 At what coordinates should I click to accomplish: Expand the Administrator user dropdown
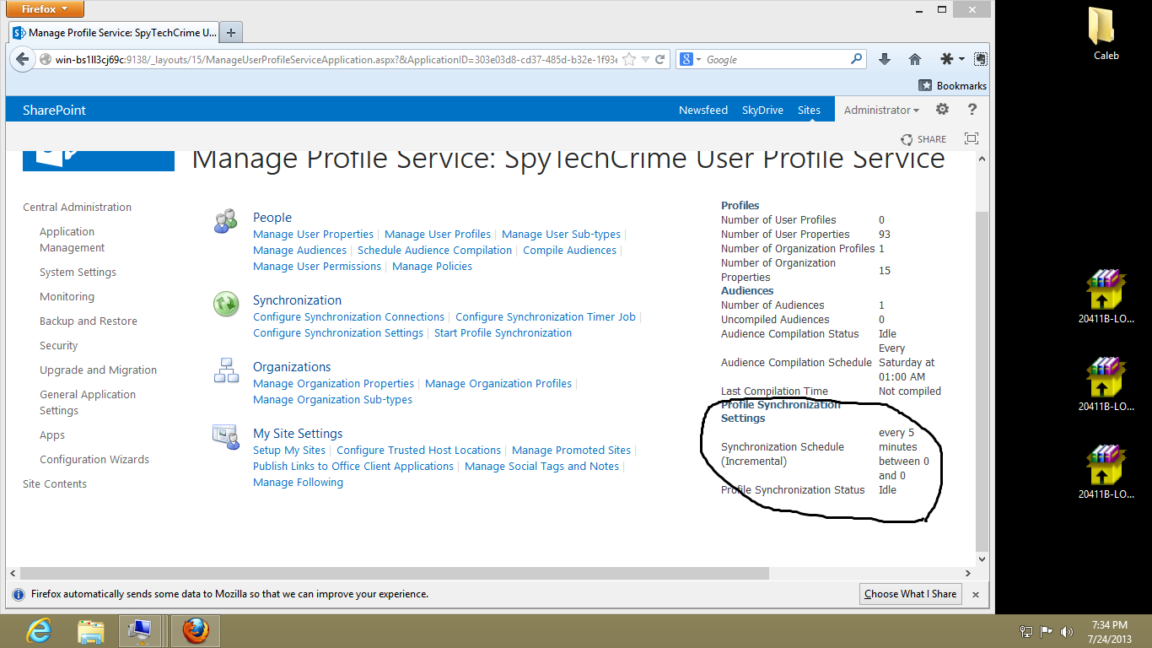882,110
